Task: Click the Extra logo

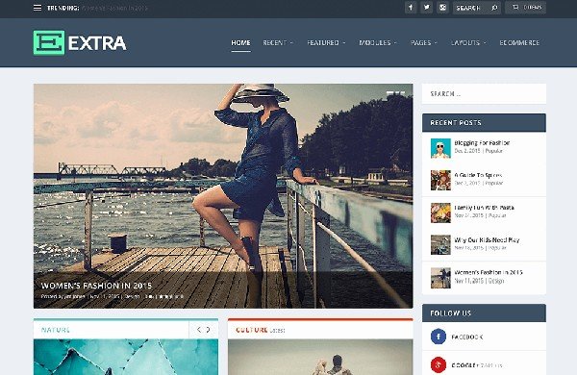Action: [x=80, y=42]
